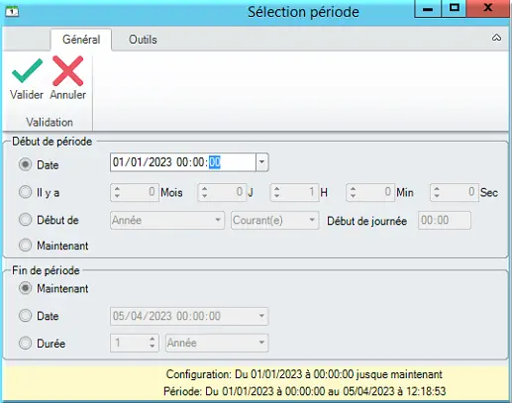512x403 pixels.
Task: Click the Début de journée time field
Action: point(445,220)
